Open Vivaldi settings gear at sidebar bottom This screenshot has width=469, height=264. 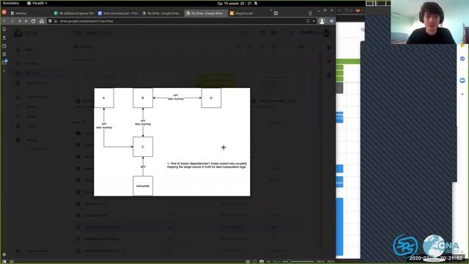coord(4,254)
